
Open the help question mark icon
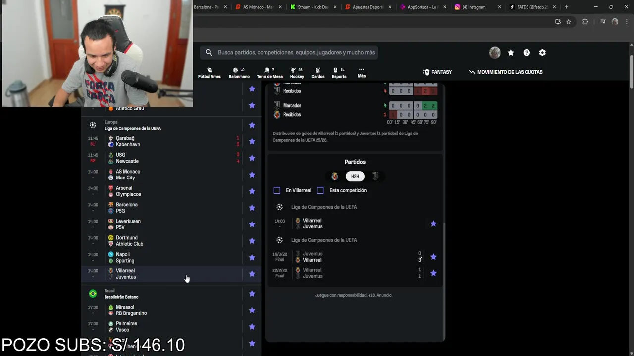pos(527,53)
